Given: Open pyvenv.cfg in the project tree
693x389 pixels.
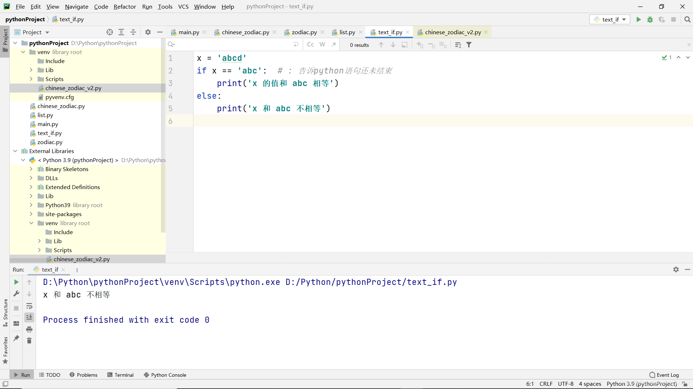Looking at the screenshot, I should pos(59,97).
